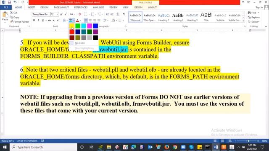Open the FILE tab
269x151 pixels.
6,8
